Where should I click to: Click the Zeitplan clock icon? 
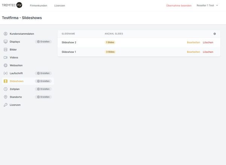coord(5,89)
